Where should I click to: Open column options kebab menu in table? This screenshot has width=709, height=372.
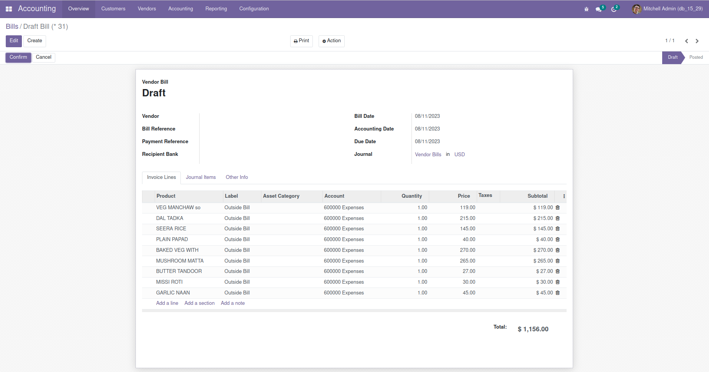click(x=564, y=196)
